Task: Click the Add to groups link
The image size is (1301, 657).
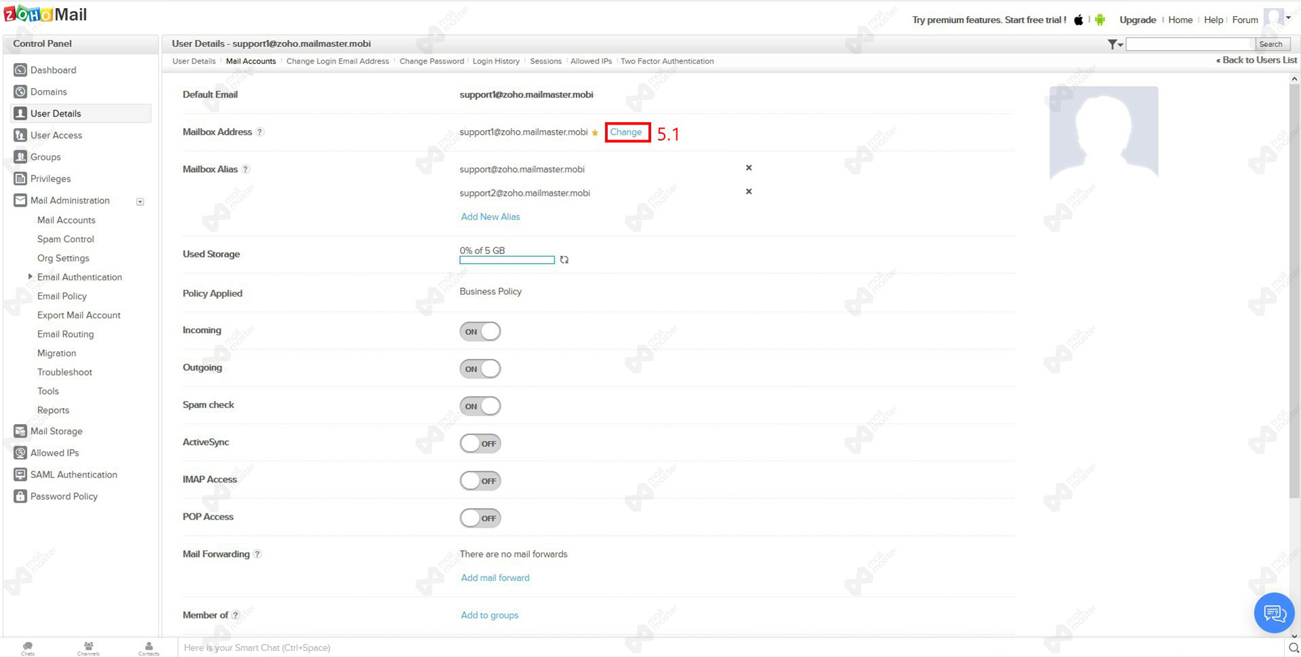Action: [x=490, y=615]
